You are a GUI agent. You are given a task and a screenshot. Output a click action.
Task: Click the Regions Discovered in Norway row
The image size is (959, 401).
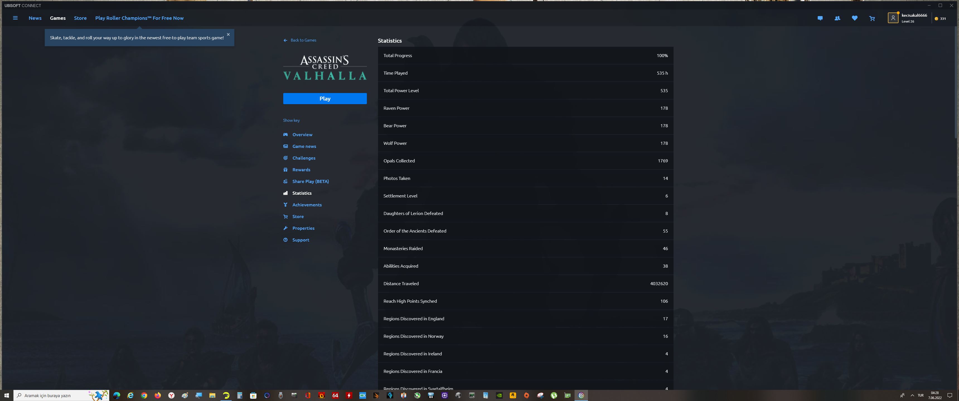tap(525, 336)
